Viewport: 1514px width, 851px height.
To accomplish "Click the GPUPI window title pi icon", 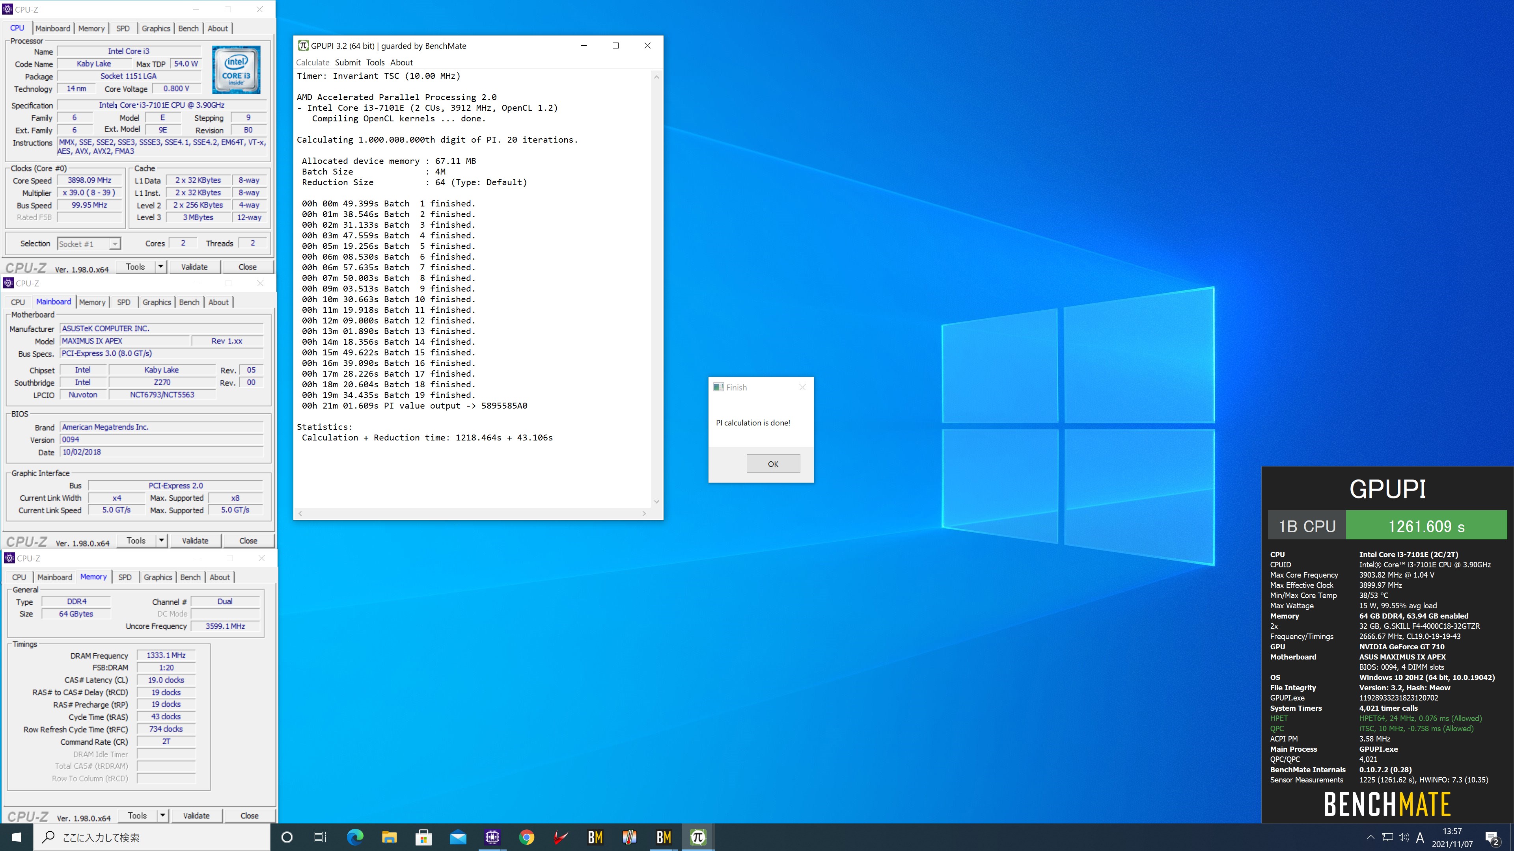I will (x=303, y=46).
